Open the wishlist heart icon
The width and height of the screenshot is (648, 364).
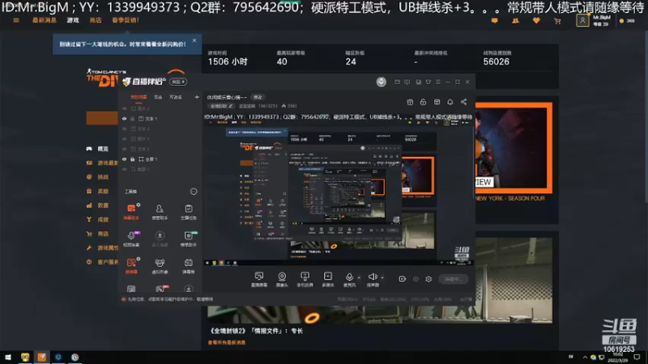coord(536,21)
